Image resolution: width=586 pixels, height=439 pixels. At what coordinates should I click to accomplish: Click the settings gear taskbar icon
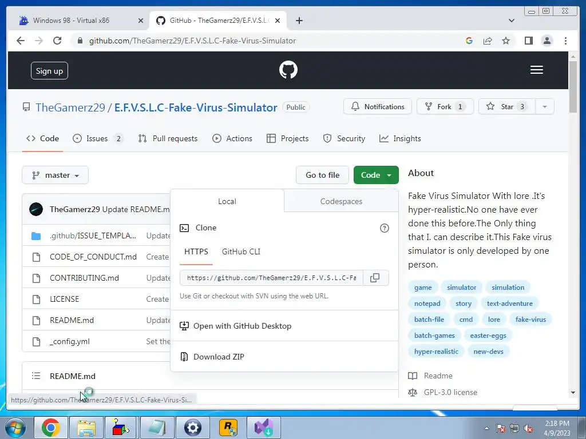193,428
